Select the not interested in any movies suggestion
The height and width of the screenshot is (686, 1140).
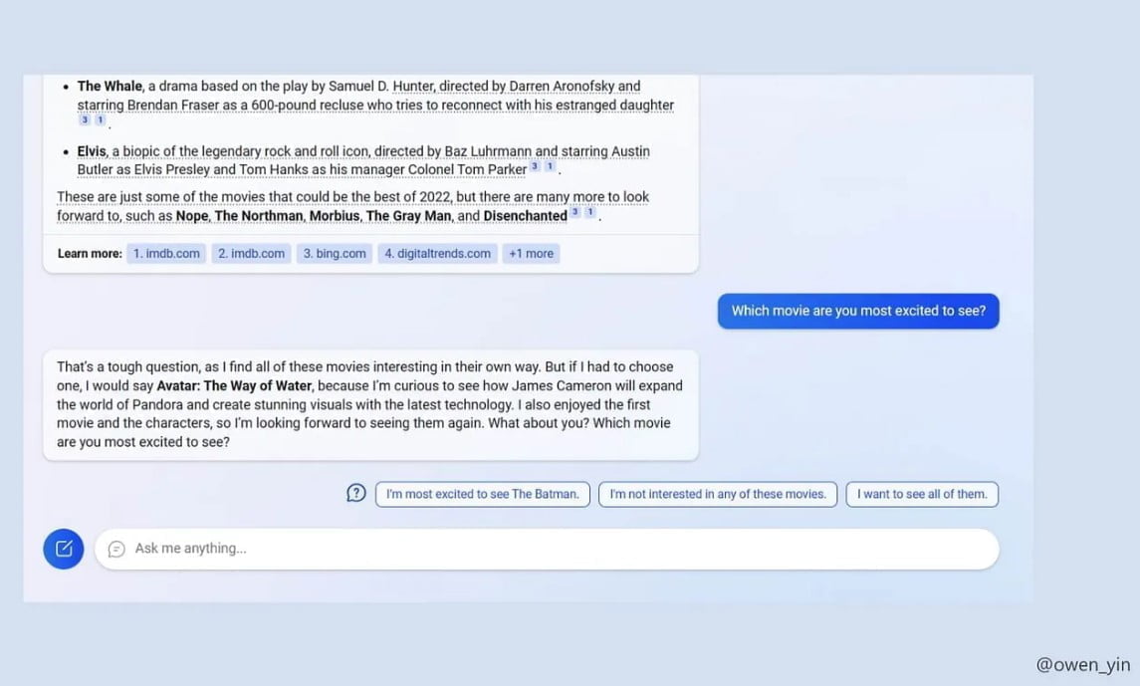pos(717,493)
